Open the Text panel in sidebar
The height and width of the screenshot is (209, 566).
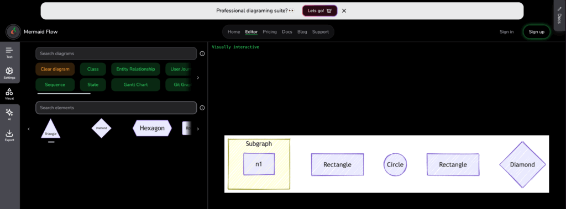(x=9, y=52)
